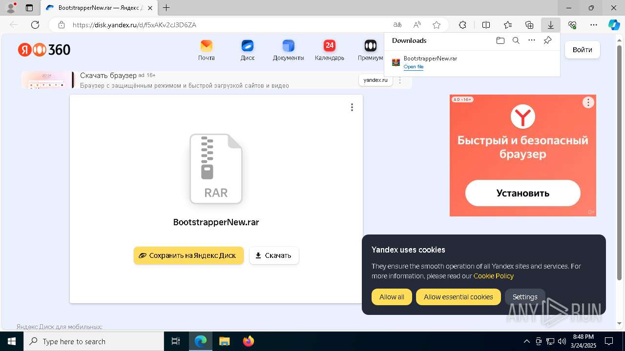Open the tab actions menu button
625x351 pixels.
coord(29,8)
